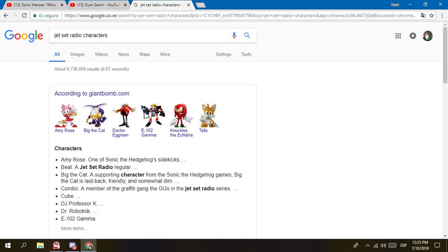The image size is (448, 252).
Task: Open the Tools search options
Action: click(246, 54)
